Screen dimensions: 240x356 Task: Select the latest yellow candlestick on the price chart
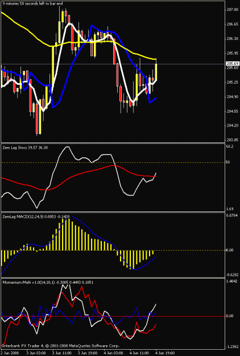156,72
